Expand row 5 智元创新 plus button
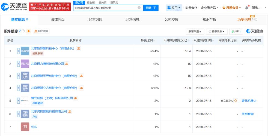Screen dimensions: 268x136 [19, 101]
